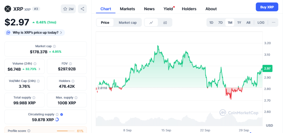Viewport: 283px width, 133px height.
Task: Click the Profile score info icon
Action: click(x=29, y=131)
